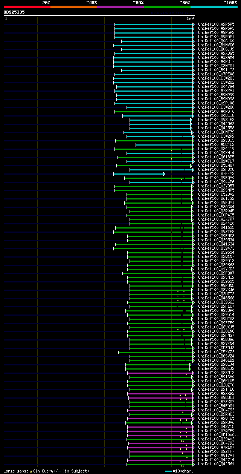
Task: Open UniRef100_Q9SMI9 entry
Action: tap(216, 277)
